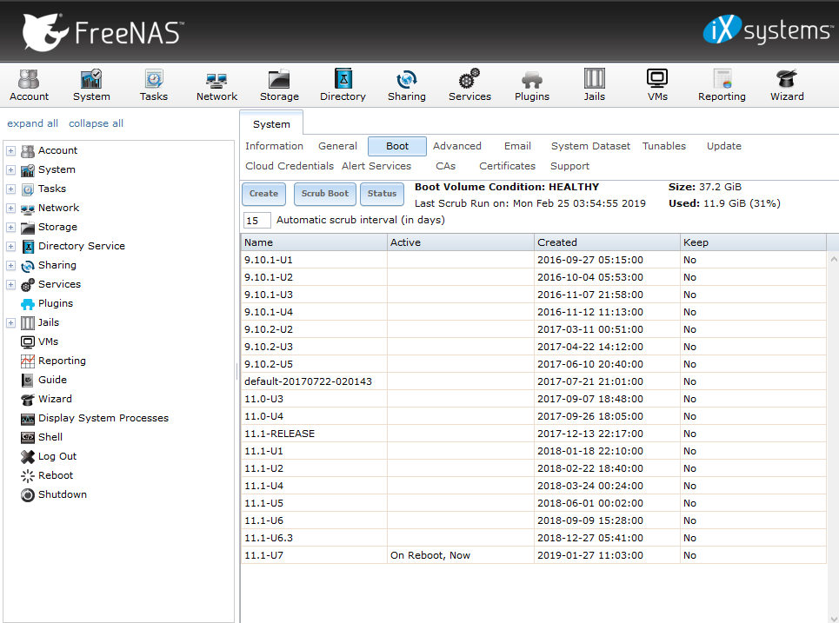Click the automatic scrub interval field

[x=256, y=221]
